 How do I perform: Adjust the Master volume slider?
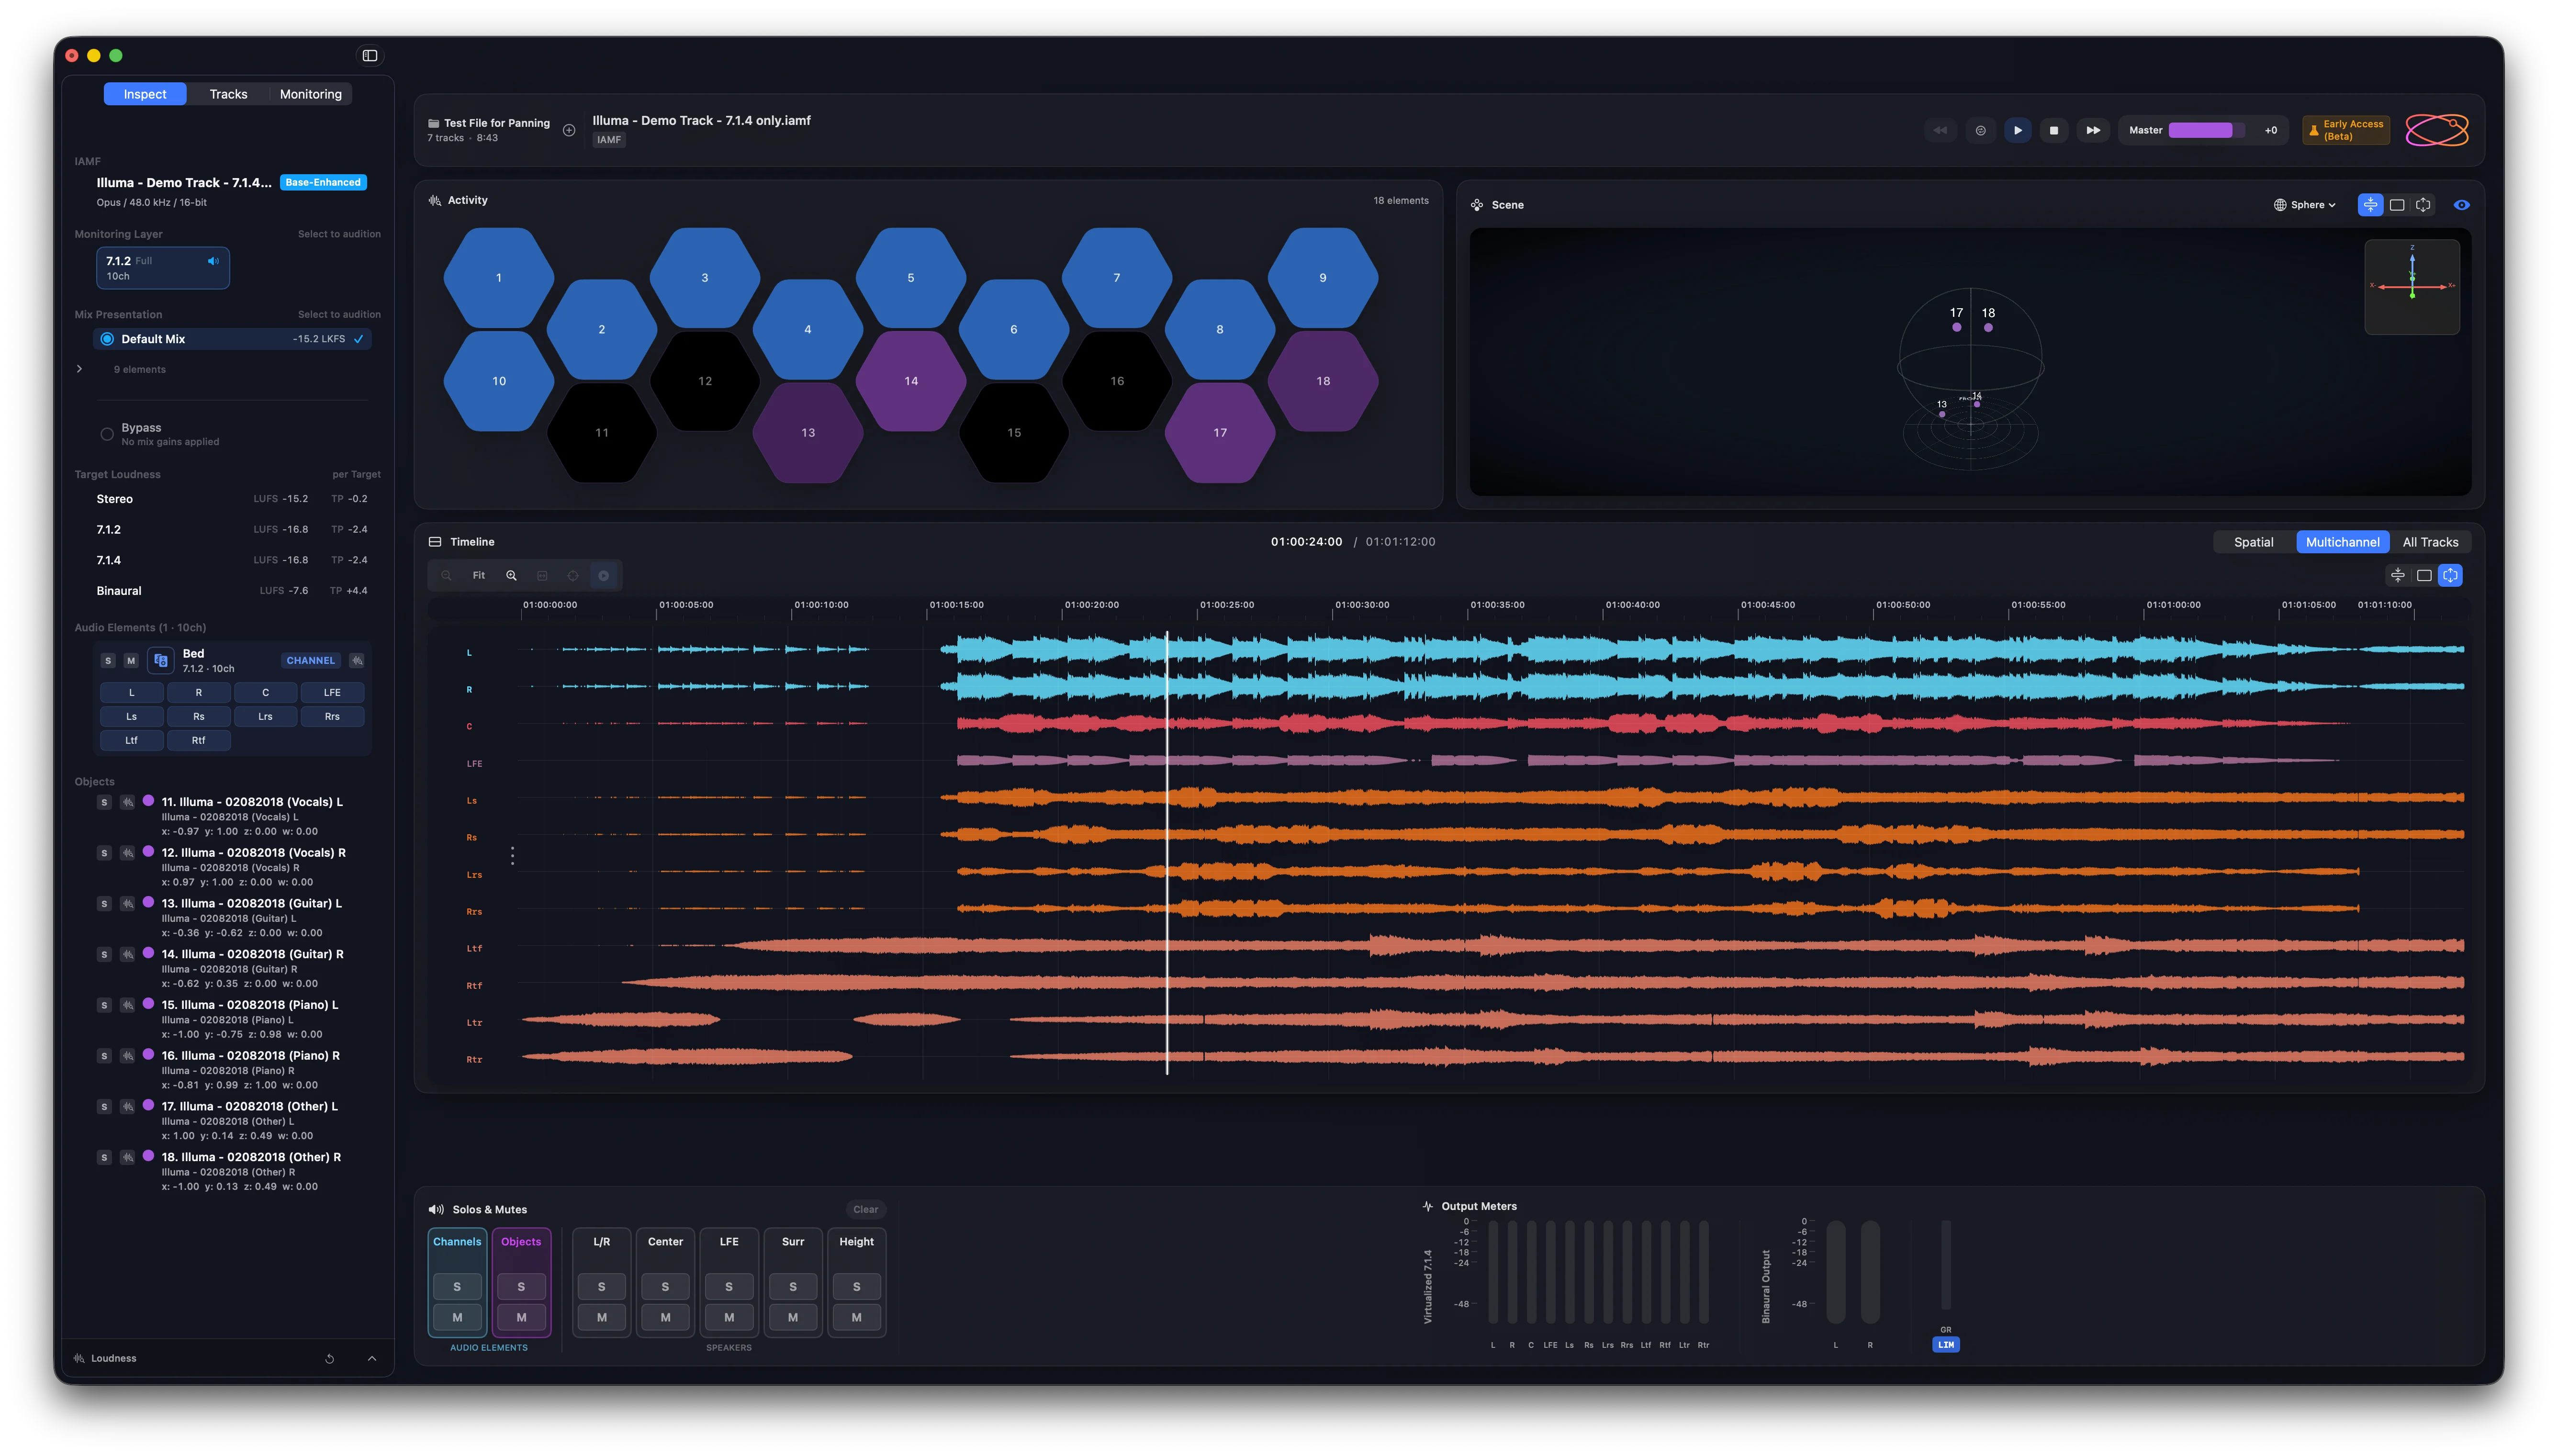click(2207, 131)
